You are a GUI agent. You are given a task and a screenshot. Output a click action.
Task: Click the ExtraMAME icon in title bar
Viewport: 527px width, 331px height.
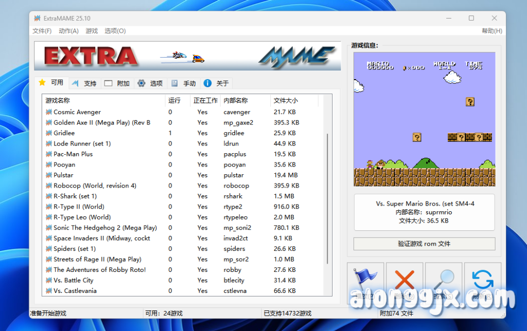37,18
